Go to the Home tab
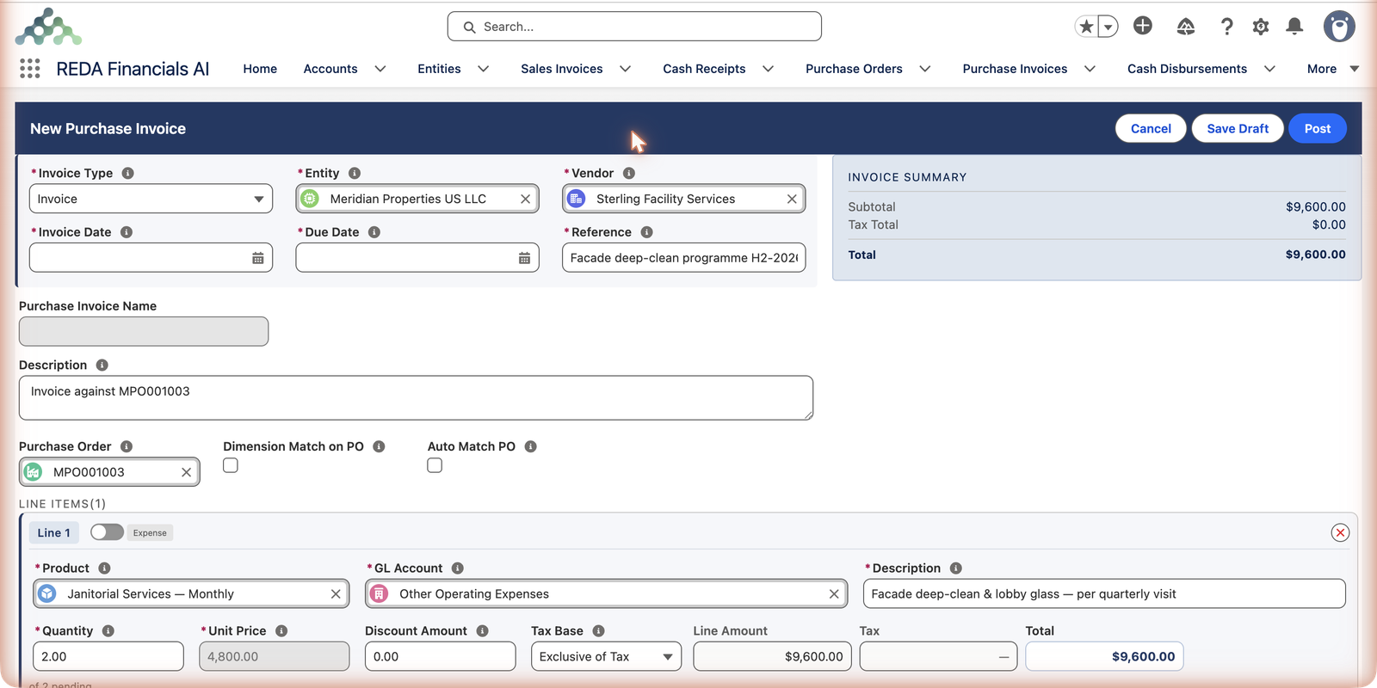The image size is (1377, 688). pyautogui.click(x=260, y=69)
